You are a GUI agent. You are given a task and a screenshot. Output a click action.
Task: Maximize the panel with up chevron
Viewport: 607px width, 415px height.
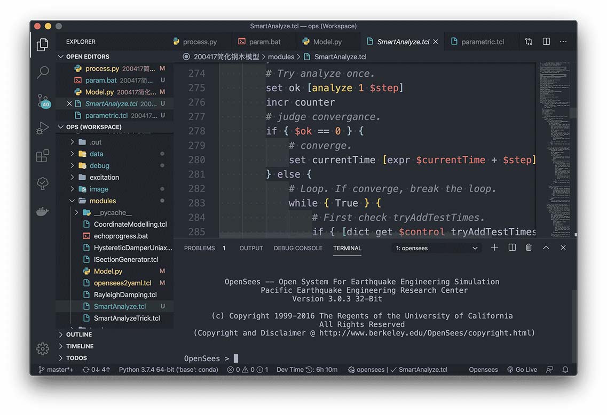pos(546,248)
